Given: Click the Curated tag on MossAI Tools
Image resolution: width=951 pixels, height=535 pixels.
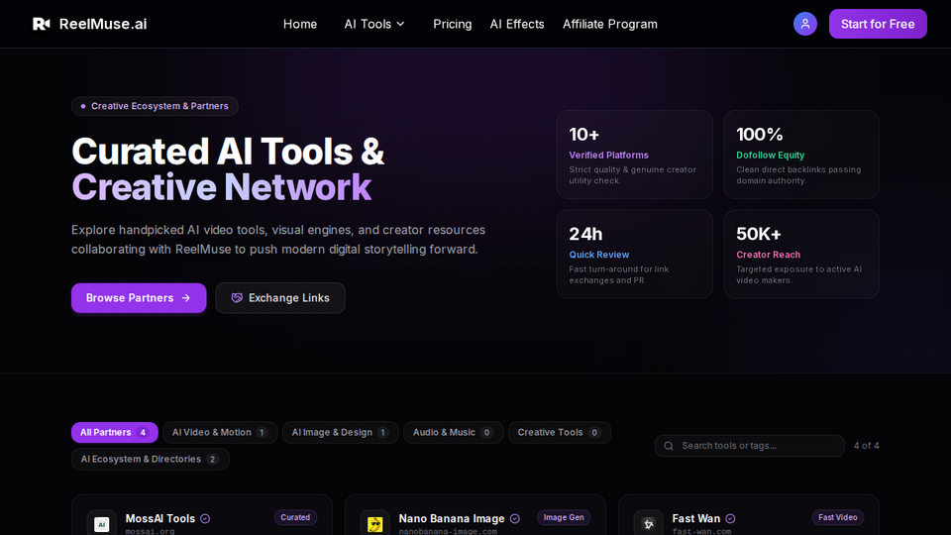Looking at the screenshot, I should [295, 517].
